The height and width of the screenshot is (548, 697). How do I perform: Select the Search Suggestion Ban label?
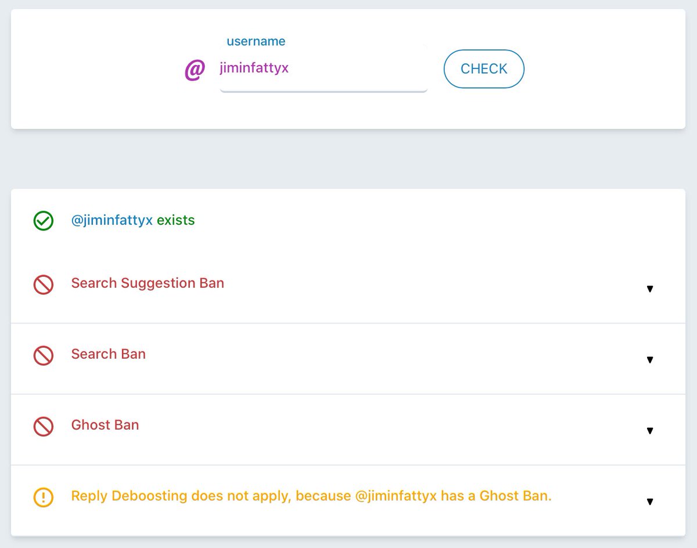[148, 283]
